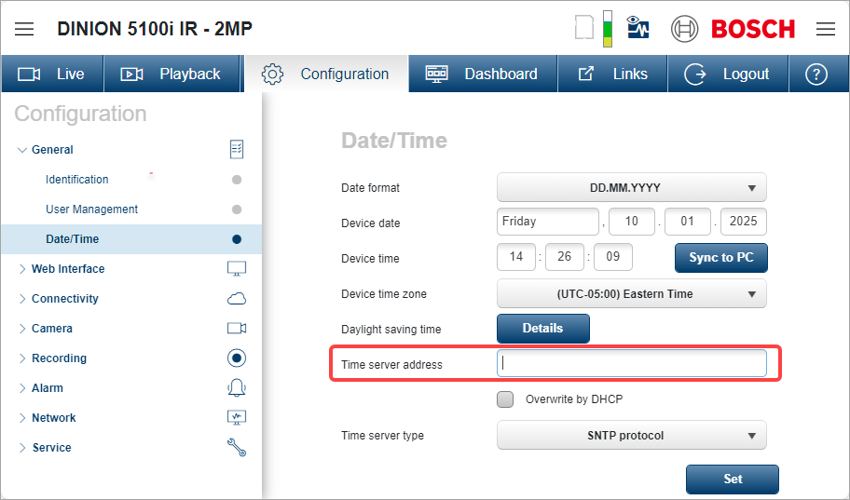This screenshot has width=850, height=500.
Task: Open the hamburger menu at top left
Action: tap(24, 29)
